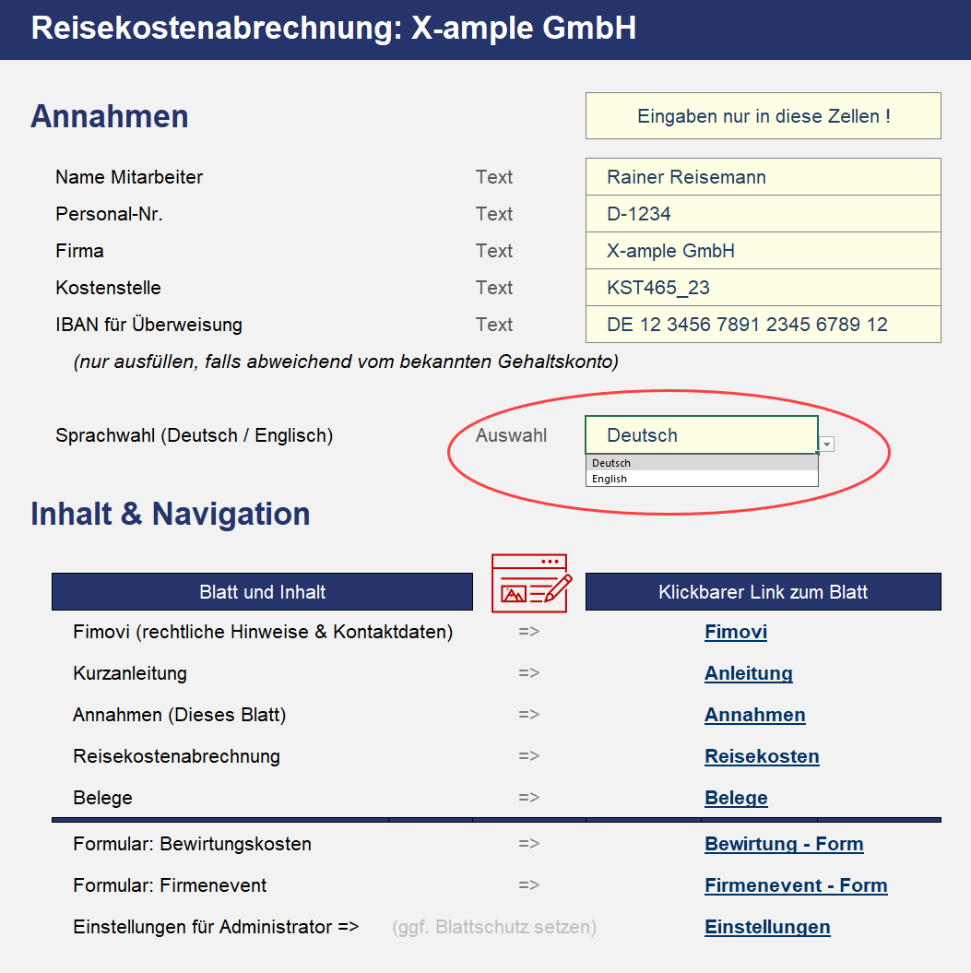Select the Name Mitarbeiter input cell
The height and width of the screenshot is (973, 971).
click(763, 177)
